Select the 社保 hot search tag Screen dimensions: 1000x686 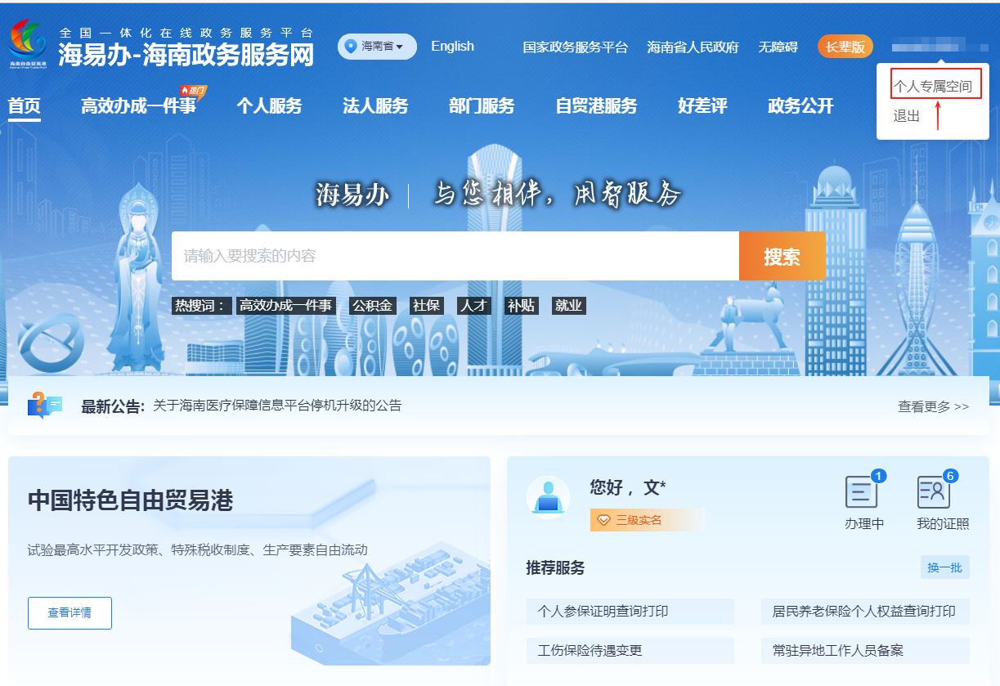click(426, 306)
